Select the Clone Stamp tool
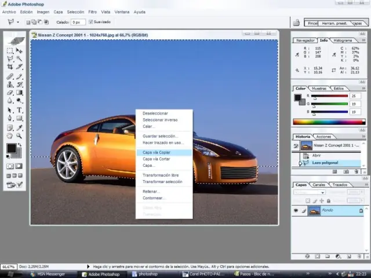 [10, 84]
